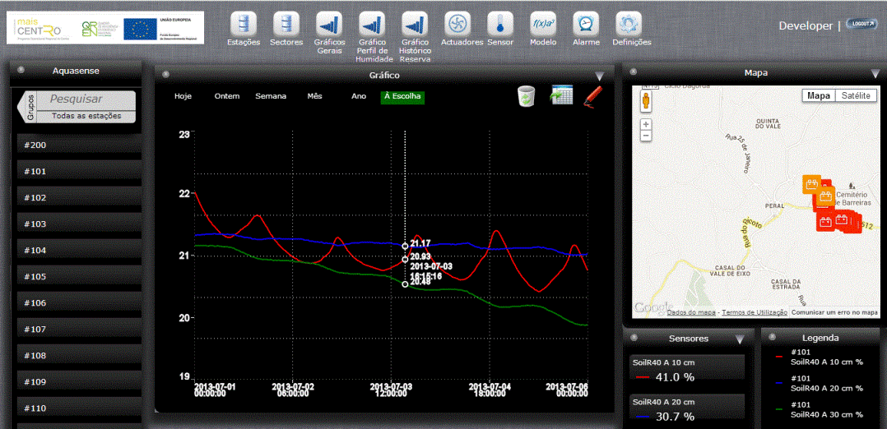Open the Modelo function icon

[x=543, y=25]
